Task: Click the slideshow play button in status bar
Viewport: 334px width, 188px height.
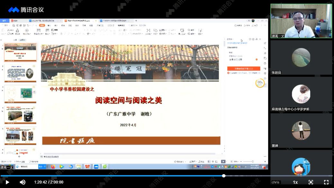Action: (223, 162)
